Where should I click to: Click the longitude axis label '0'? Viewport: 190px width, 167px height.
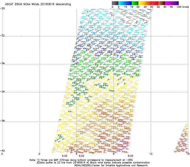(2, 154)
